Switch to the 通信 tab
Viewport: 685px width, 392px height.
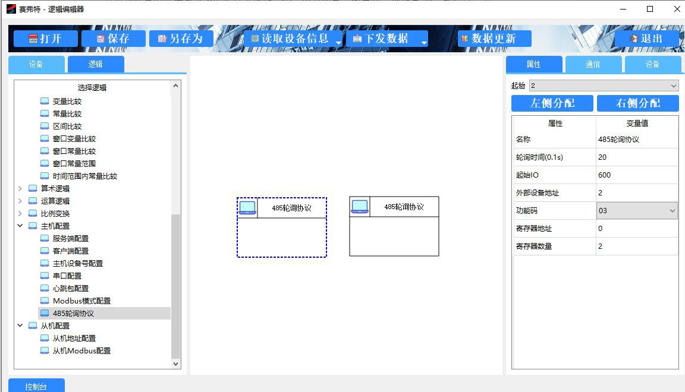(x=593, y=64)
